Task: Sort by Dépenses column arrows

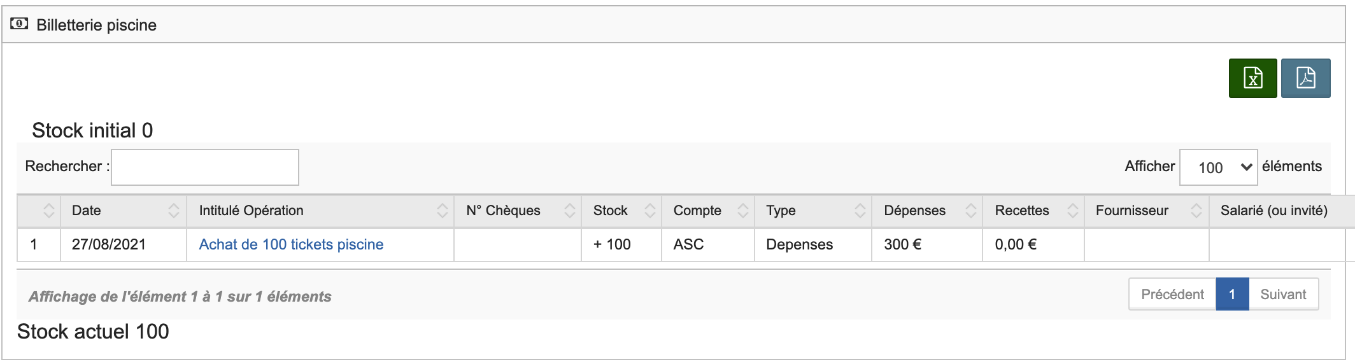Action: point(970,211)
